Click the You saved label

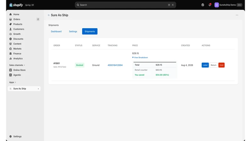139,75
